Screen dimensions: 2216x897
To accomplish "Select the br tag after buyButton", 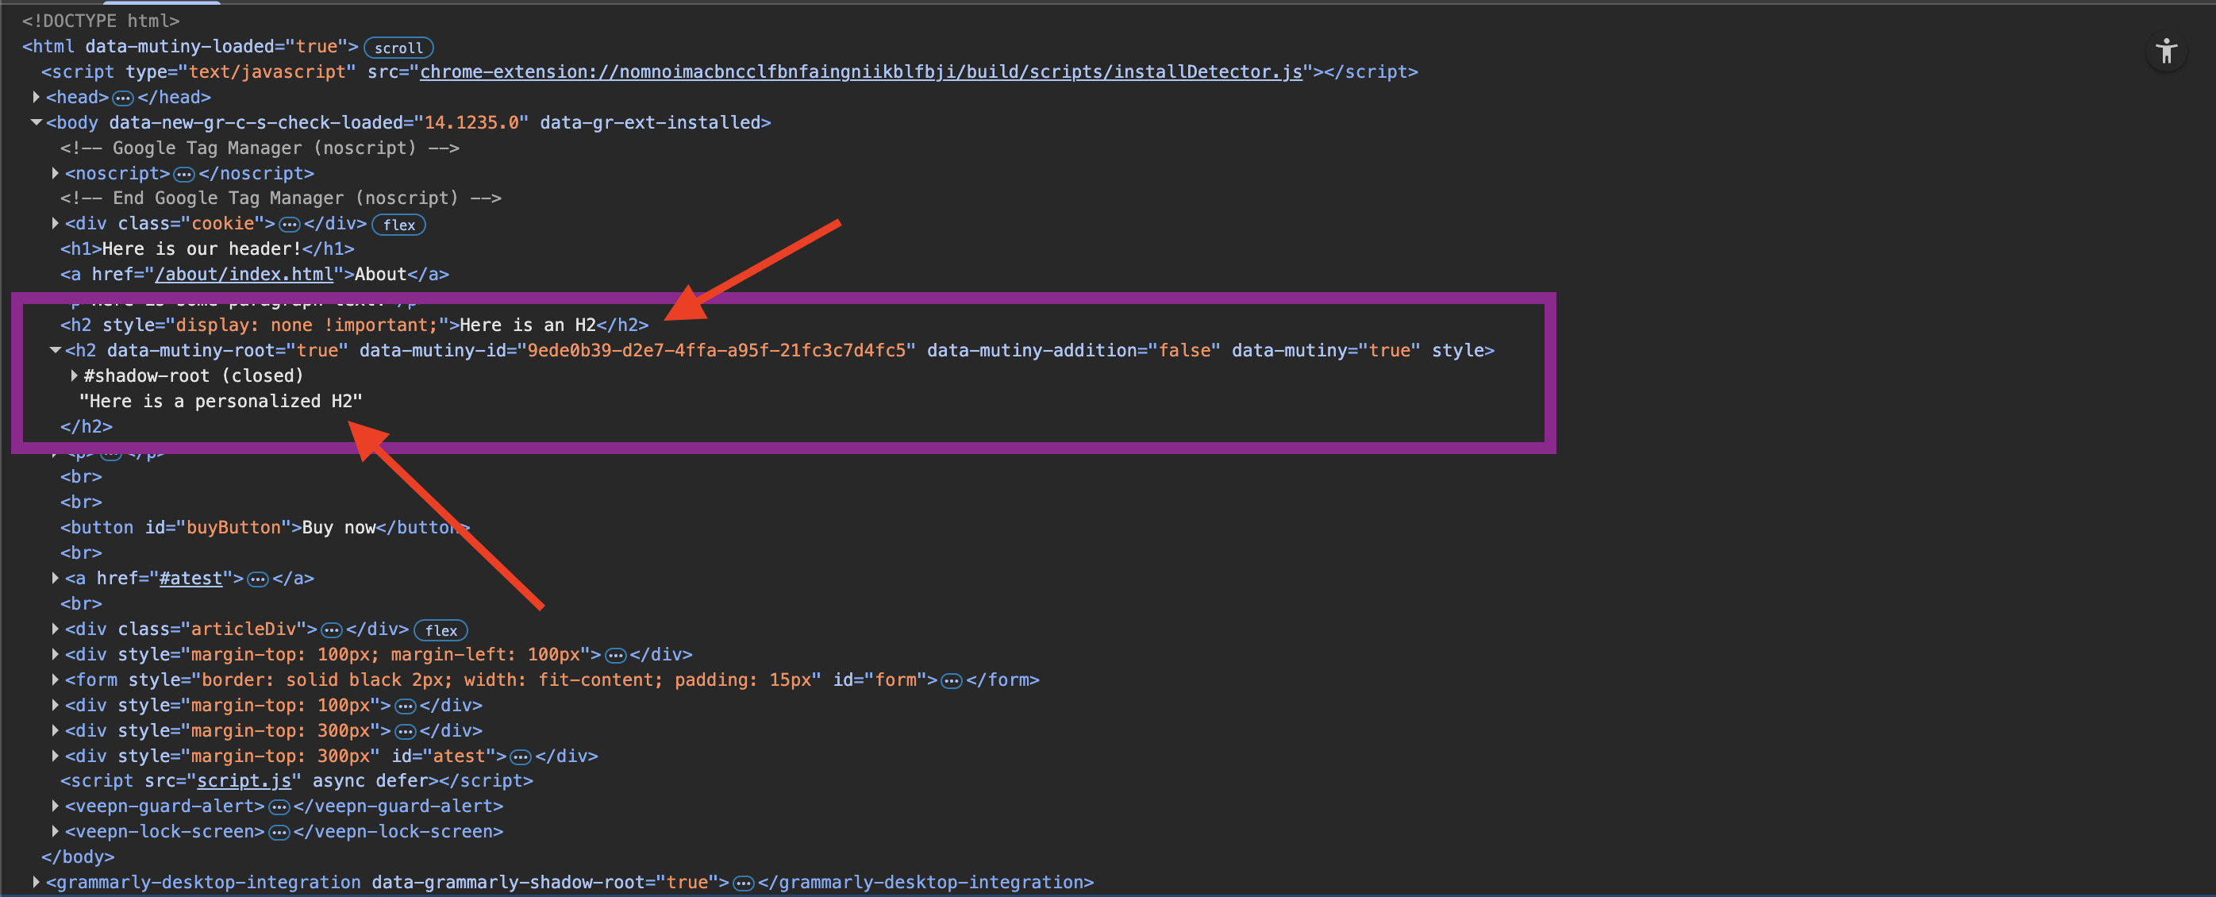I will pos(81,552).
